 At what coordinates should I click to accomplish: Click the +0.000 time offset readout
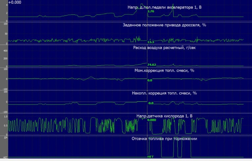(x=15, y=2)
